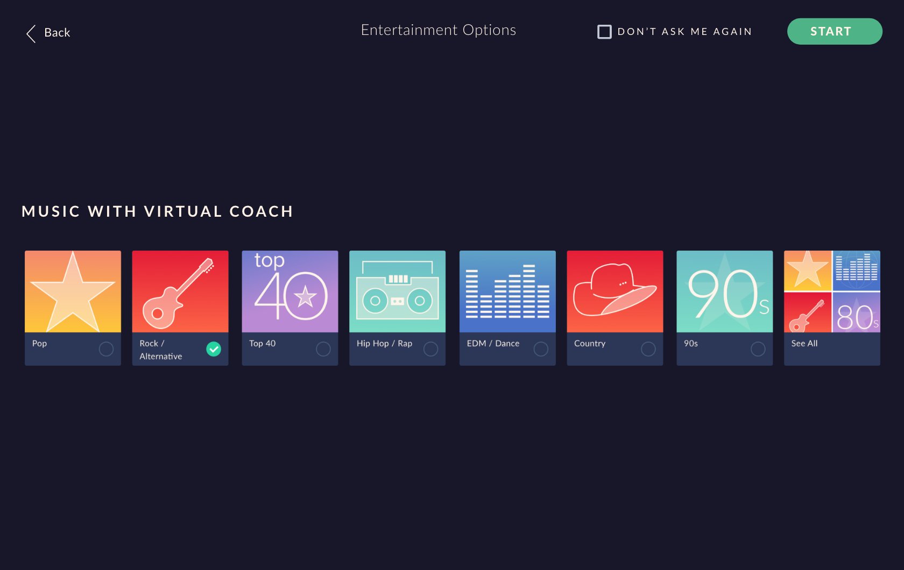The height and width of the screenshot is (570, 904).
Task: Select the 90s radio button
Action: (x=758, y=349)
